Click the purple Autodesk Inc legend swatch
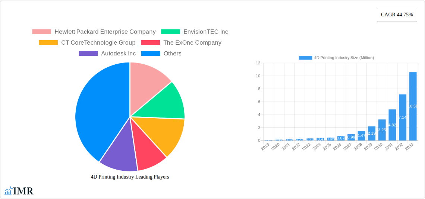Image resolution: width=425 pixels, height=199 pixels. coord(88,54)
